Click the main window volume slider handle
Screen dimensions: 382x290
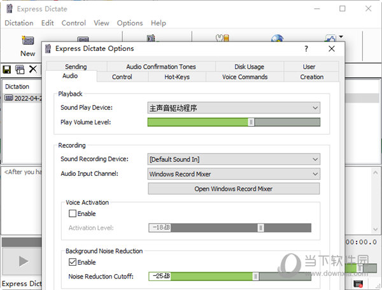click(360, 268)
